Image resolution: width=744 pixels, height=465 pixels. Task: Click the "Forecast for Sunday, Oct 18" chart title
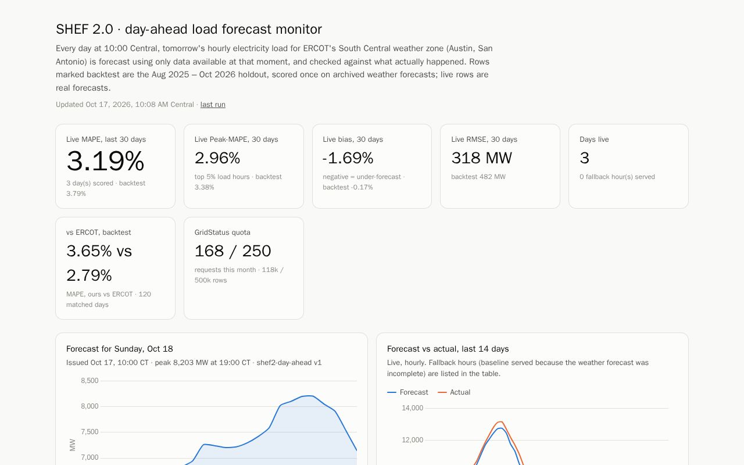click(x=120, y=349)
